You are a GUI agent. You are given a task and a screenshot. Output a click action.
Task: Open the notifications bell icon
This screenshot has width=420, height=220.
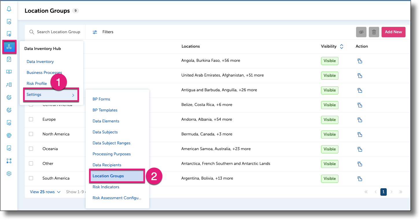[x=9, y=9]
